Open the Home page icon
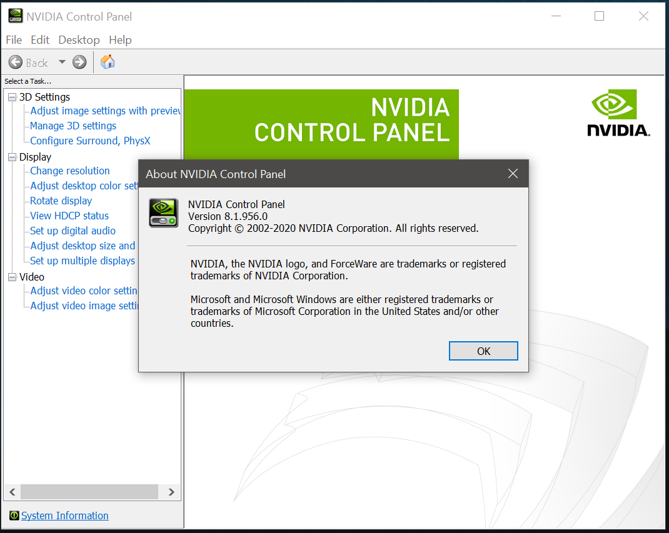669x533 pixels. tap(108, 62)
